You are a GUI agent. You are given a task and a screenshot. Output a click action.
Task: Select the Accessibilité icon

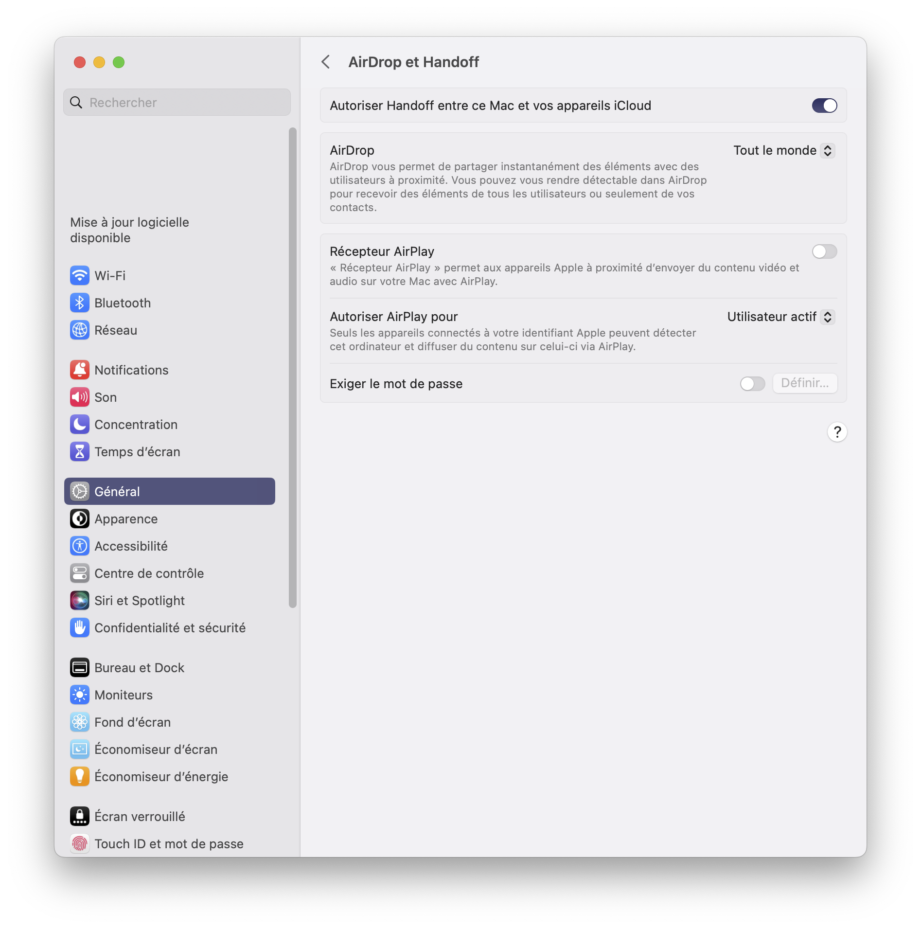80,546
